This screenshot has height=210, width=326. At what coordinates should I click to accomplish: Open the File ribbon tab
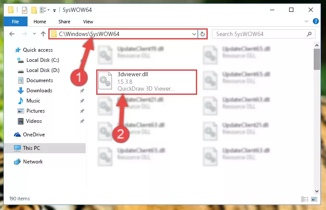tap(15, 22)
